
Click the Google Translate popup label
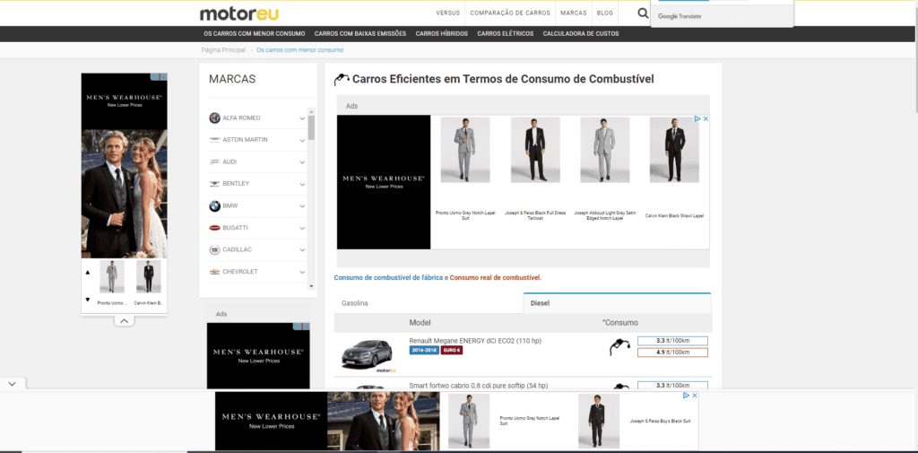pyautogui.click(x=680, y=16)
